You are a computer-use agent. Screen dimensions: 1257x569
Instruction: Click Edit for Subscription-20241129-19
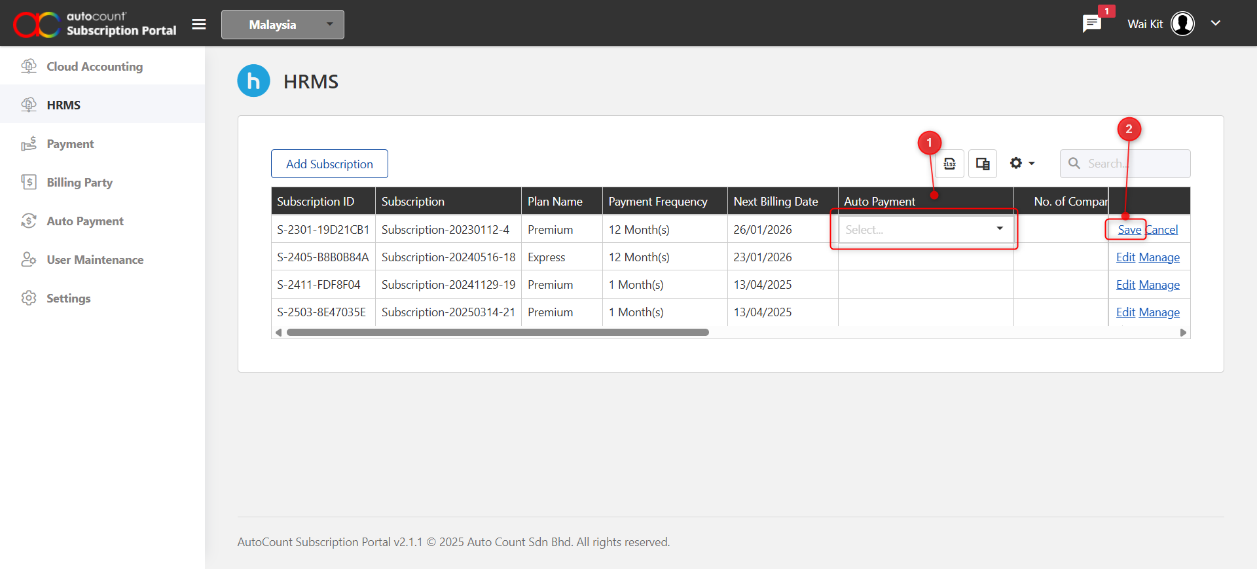click(1125, 285)
